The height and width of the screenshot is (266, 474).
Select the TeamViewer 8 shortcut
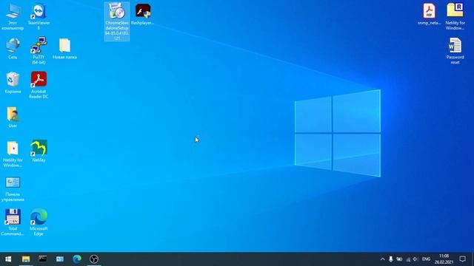pyautogui.click(x=39, y=17)
